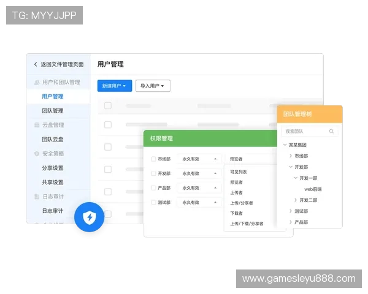Screen dimensions: 368x294
Task: Select web前端 in the team tree
Action: (313, 189)
